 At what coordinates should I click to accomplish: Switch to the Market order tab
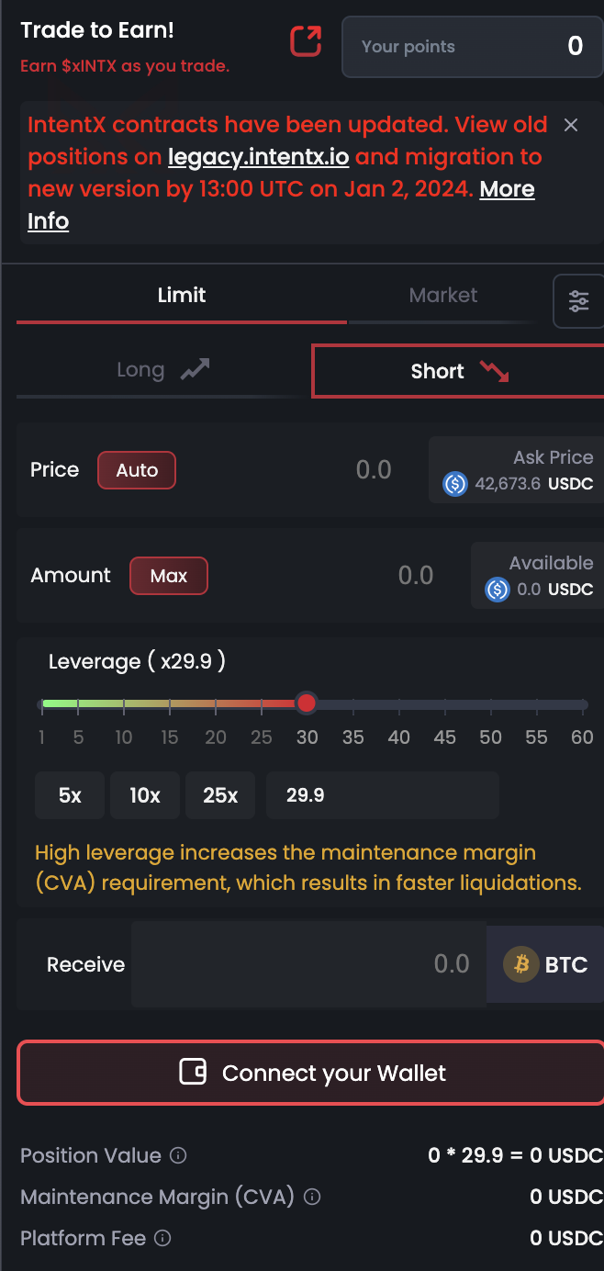(x=443, y=296)
